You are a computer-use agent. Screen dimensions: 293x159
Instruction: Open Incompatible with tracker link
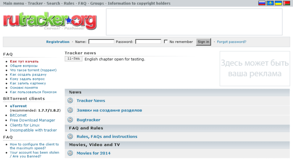tap(33, 130)
